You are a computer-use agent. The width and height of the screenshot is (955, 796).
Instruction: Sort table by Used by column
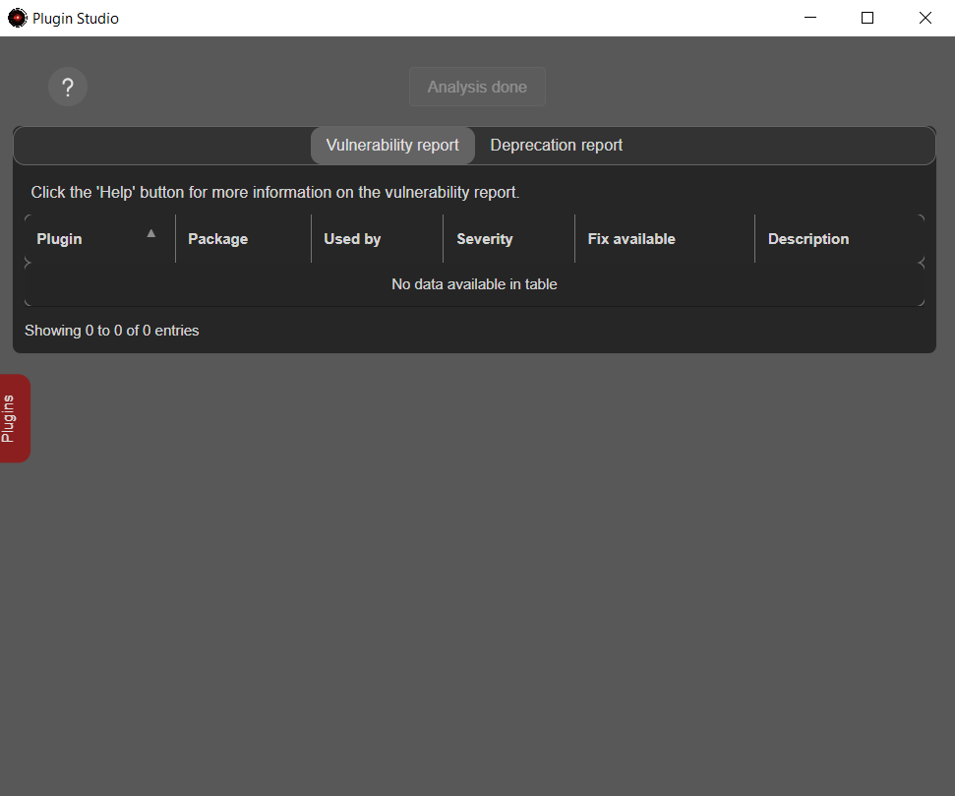pyautogui.click(x=377, y=239)
